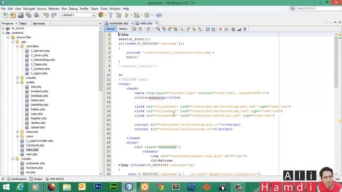Click the Find Selection magnifier icon
This screenshot has width=342, height=192.
158,29
